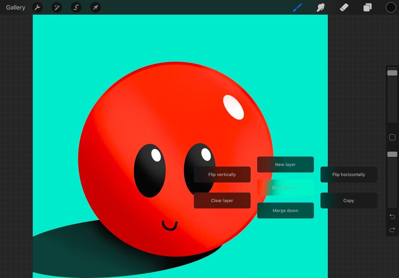Image resolution: width=399 pixels, height=278 pixels.
Task: Choose Clear layer from the QuickMenu
Action: point(222,201)
